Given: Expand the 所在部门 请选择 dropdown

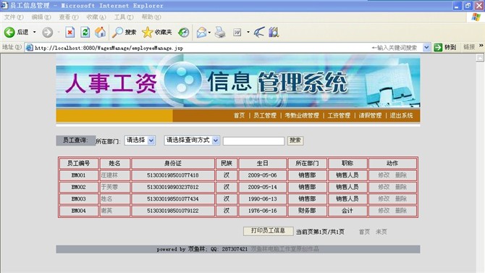Looking at the screenshot, I should point(151,140).
